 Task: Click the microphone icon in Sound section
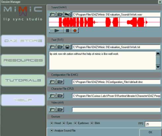point(67,15)
